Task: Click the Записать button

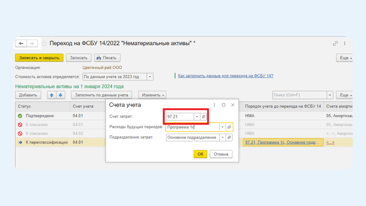Action: pyautogui.click(x=78, y=57)
